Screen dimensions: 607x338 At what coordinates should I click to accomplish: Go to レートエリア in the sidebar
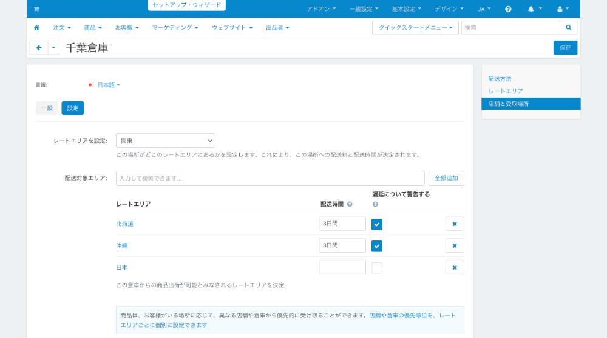tap(506, 91)
